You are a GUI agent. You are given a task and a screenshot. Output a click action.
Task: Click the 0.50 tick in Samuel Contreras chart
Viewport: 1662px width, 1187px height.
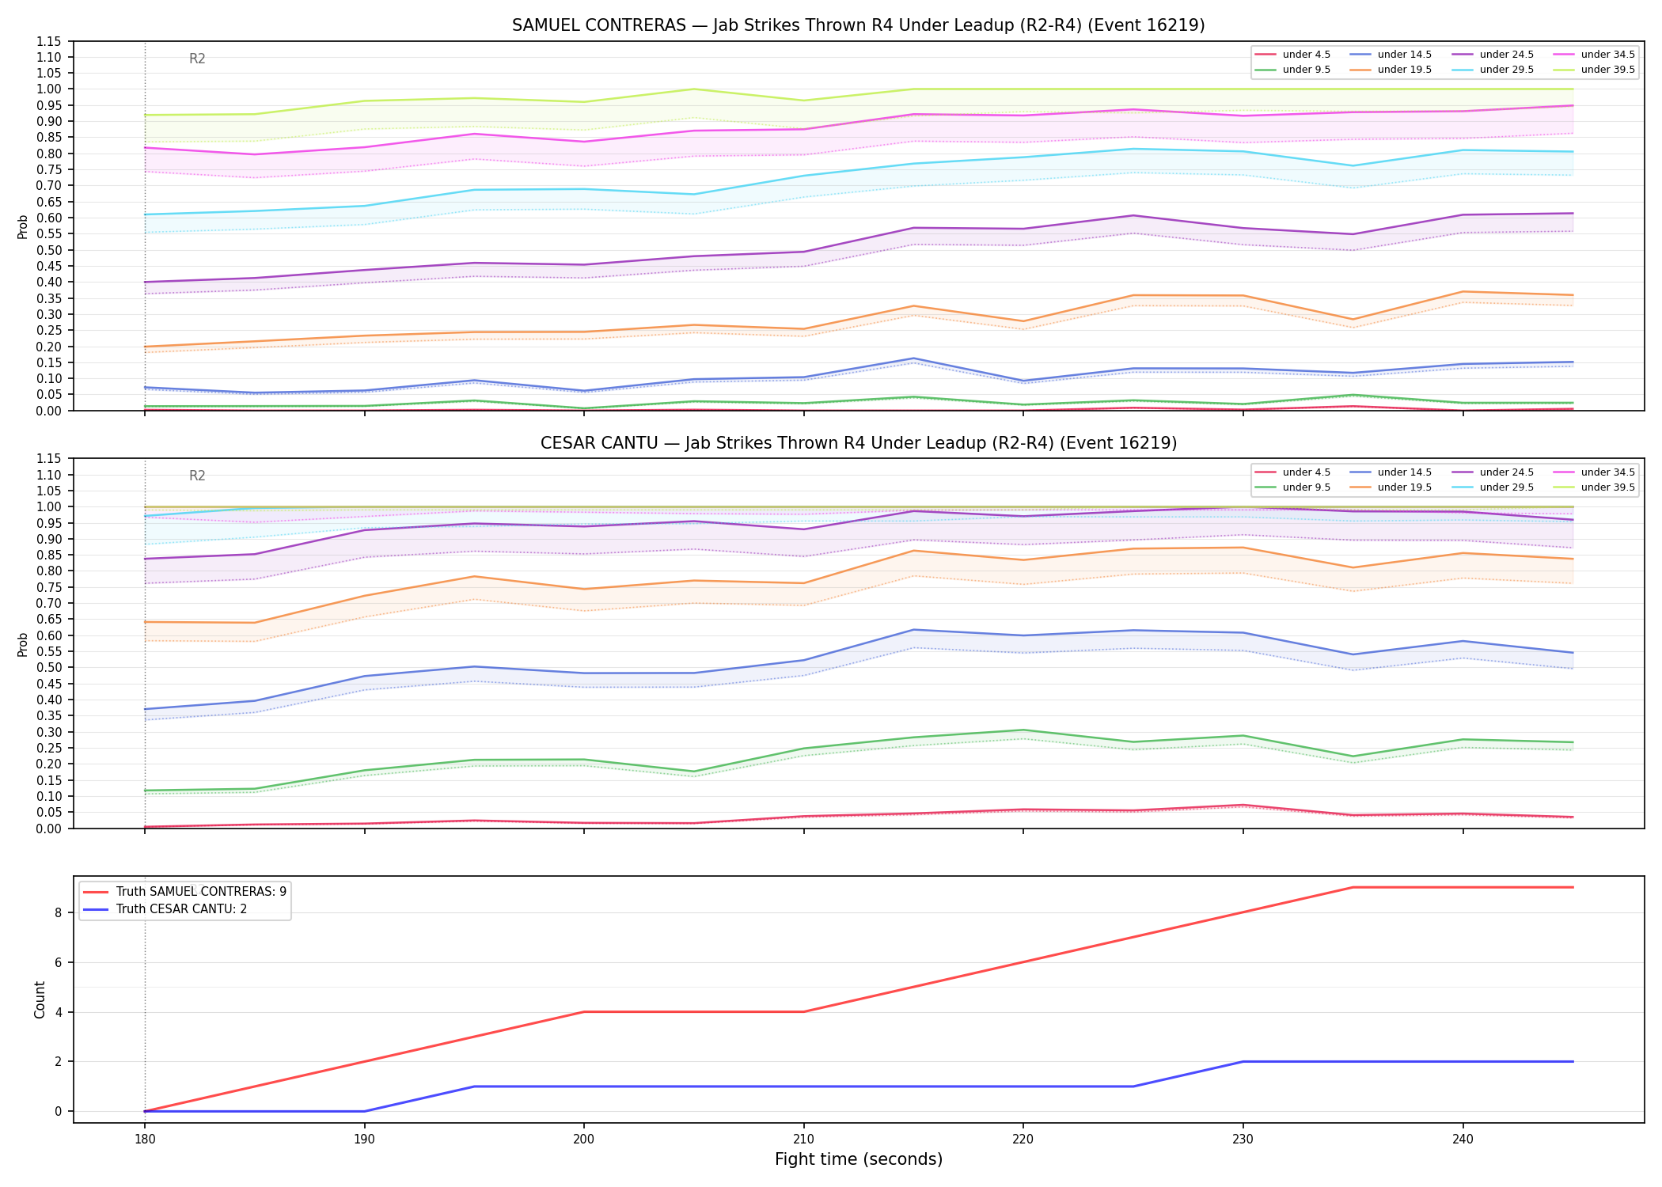tap(49, 250)
